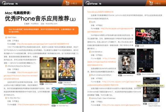Click the heading "Little Boots Reactive Remixer:"
Image resolution: width=166 pixels, height=112 pixels.
[x=19, y=66]
